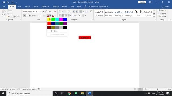
Task: Increase paragraph indent
Action: [x=77, y=11]
